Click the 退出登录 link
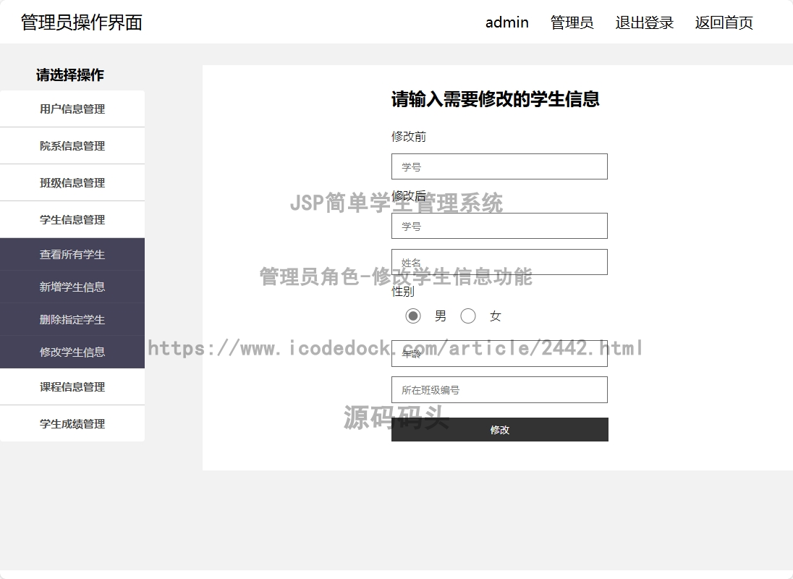The image size is (793, 579). (644, 22)
